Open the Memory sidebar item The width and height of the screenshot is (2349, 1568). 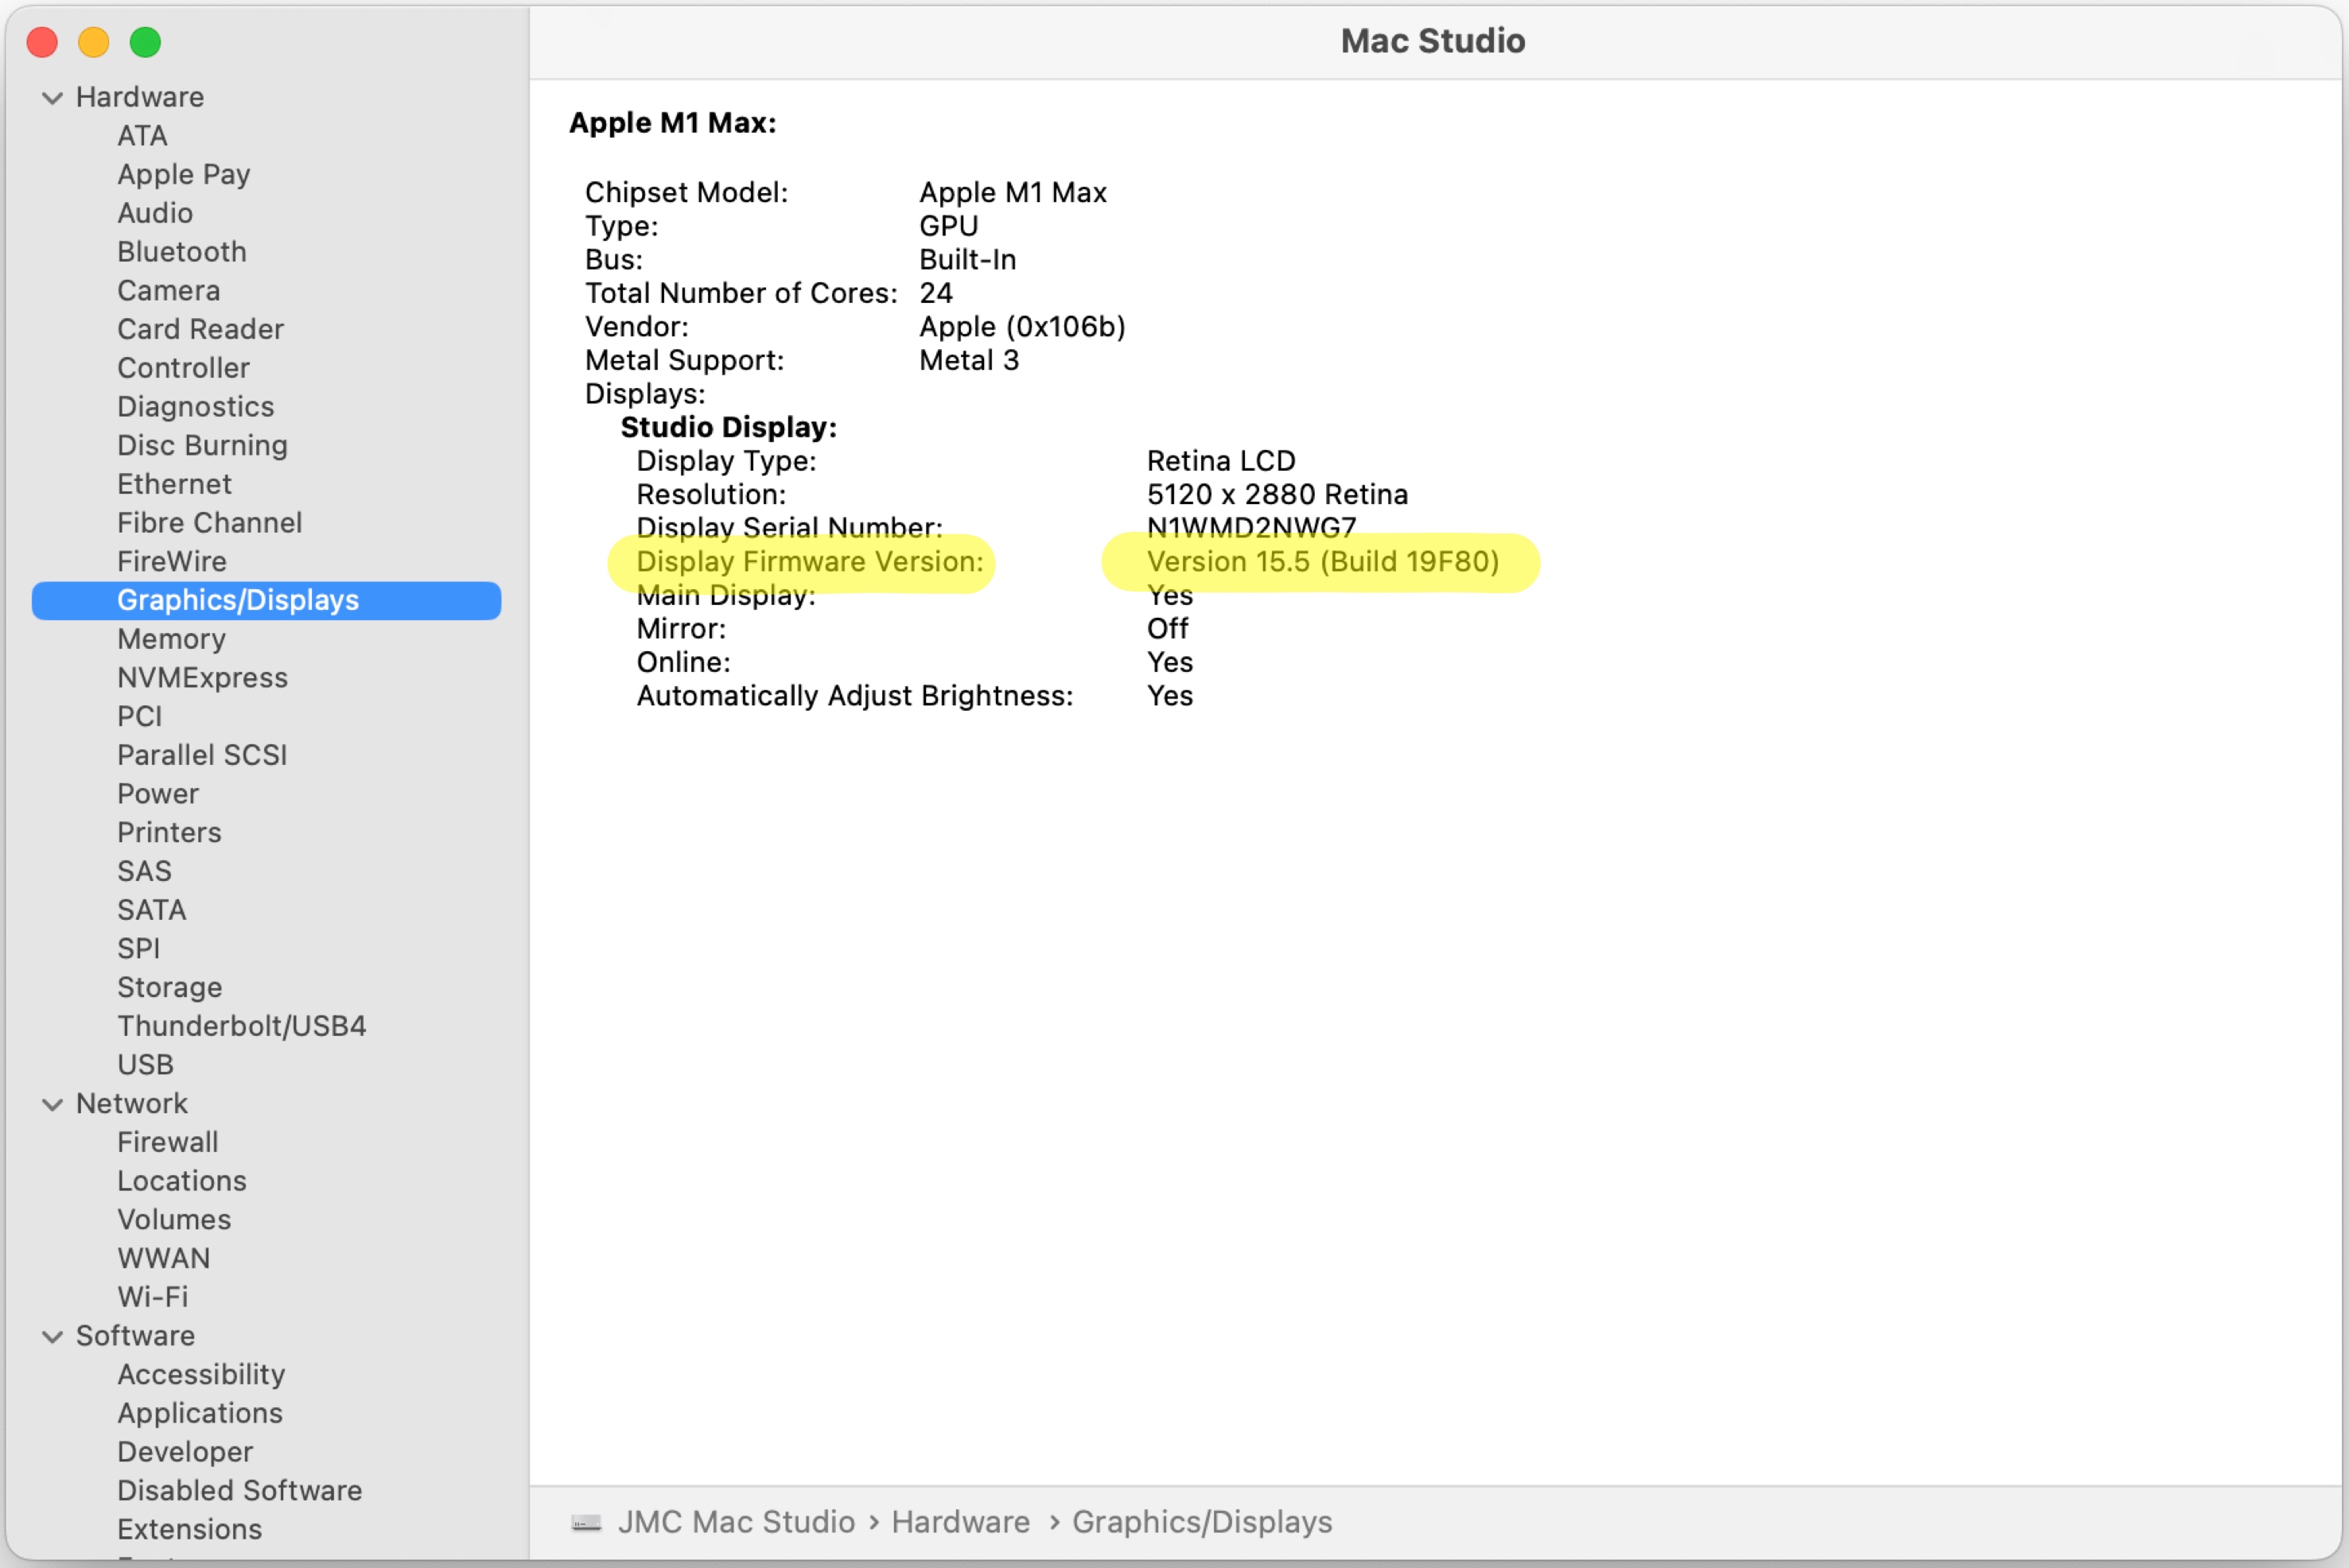pos(171,639)
